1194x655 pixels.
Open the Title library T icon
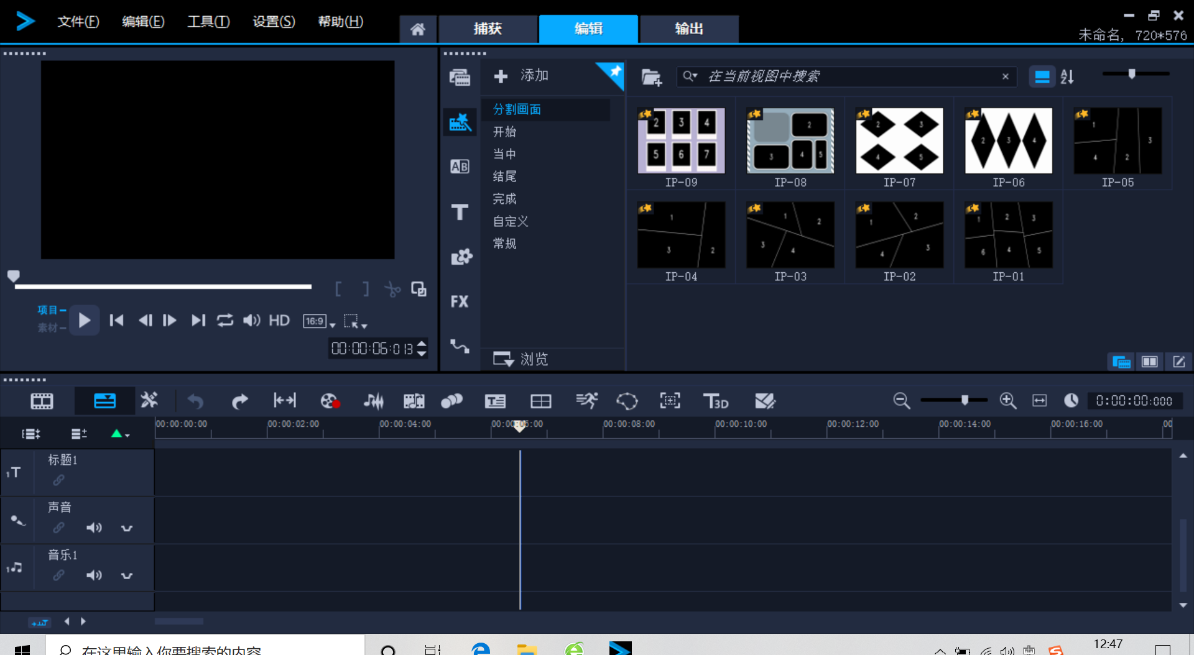(x=460, y=212)
